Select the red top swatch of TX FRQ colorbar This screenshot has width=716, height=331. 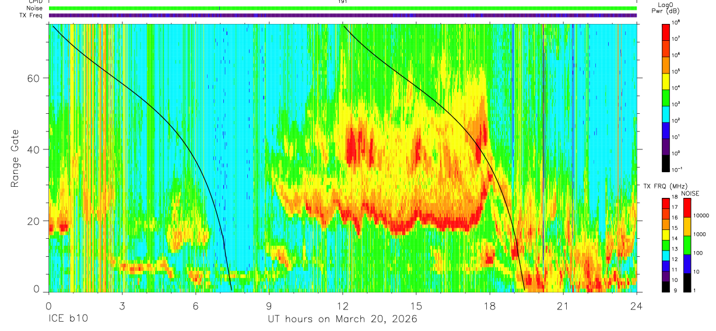(x=666, y=203)
